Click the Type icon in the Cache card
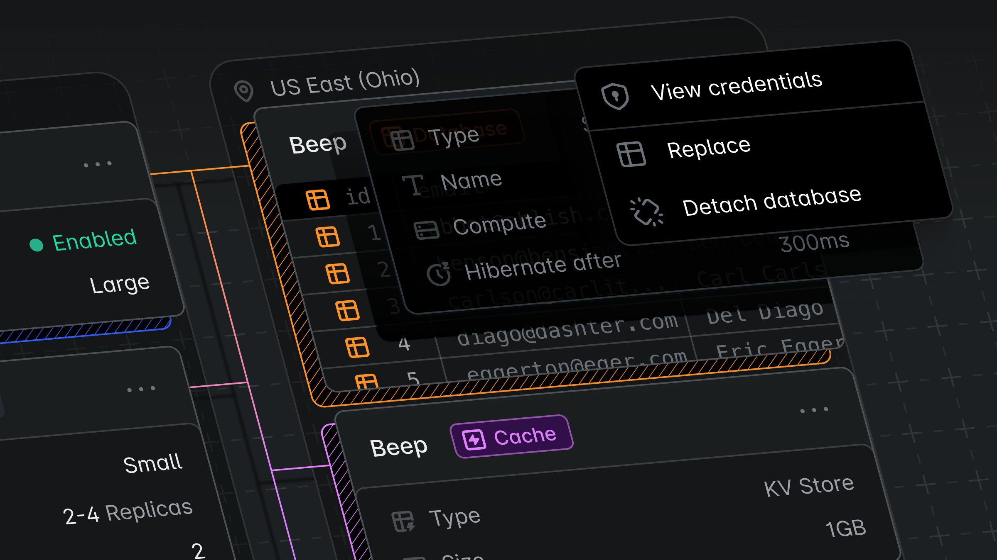 (x=403, y=521)
